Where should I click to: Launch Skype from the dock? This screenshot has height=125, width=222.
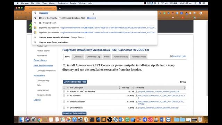tap(116, 119)
